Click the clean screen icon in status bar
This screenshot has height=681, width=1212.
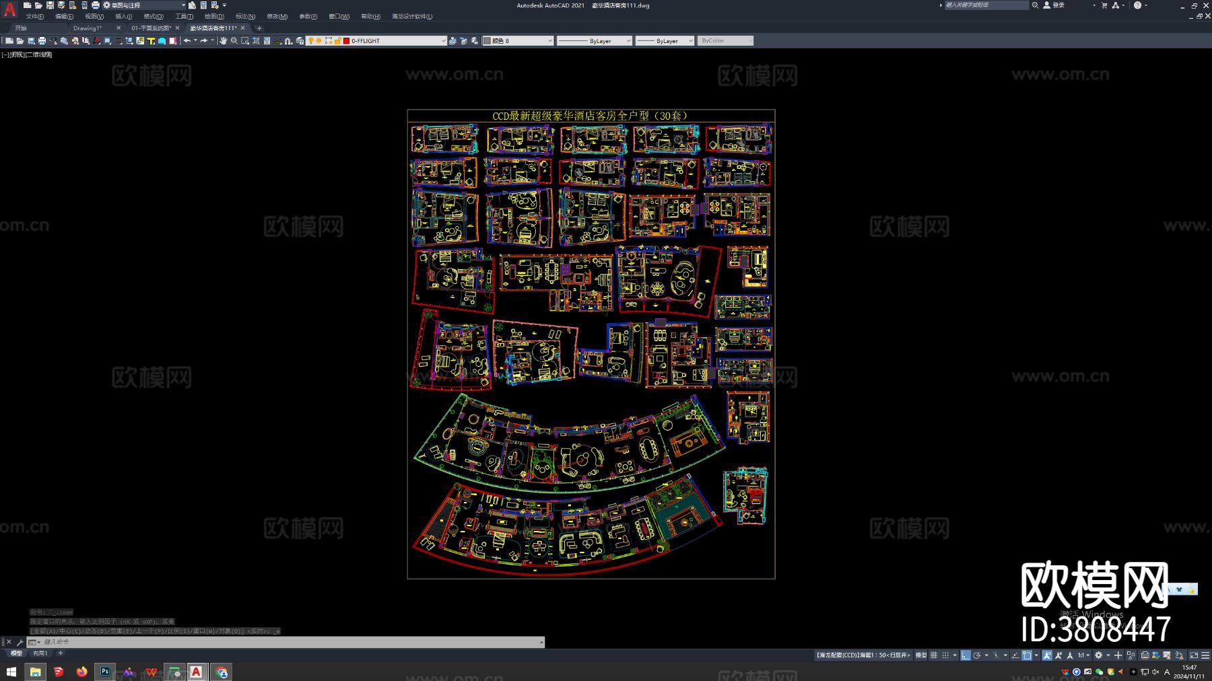1194,655
